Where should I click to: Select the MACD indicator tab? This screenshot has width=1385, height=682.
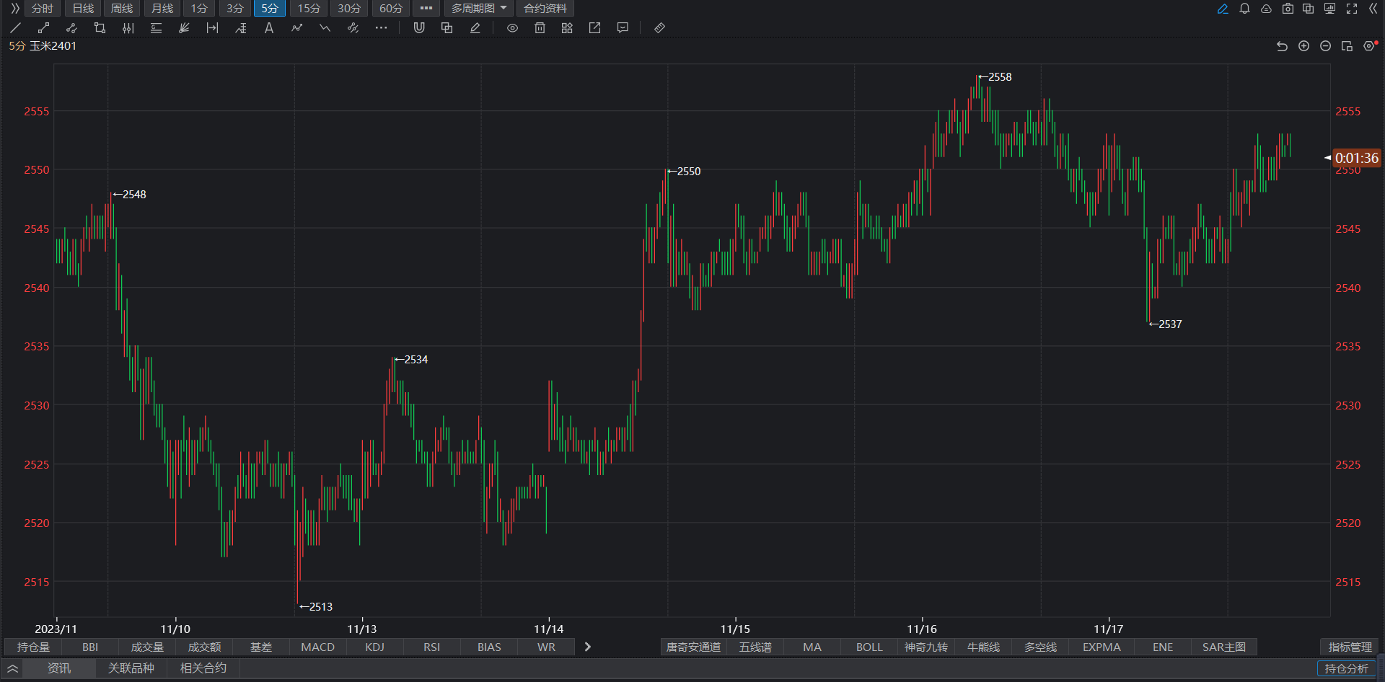(x=317, y=647)
